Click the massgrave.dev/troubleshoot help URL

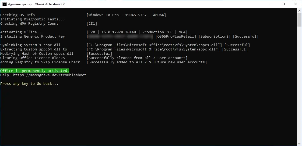[50, 75]
